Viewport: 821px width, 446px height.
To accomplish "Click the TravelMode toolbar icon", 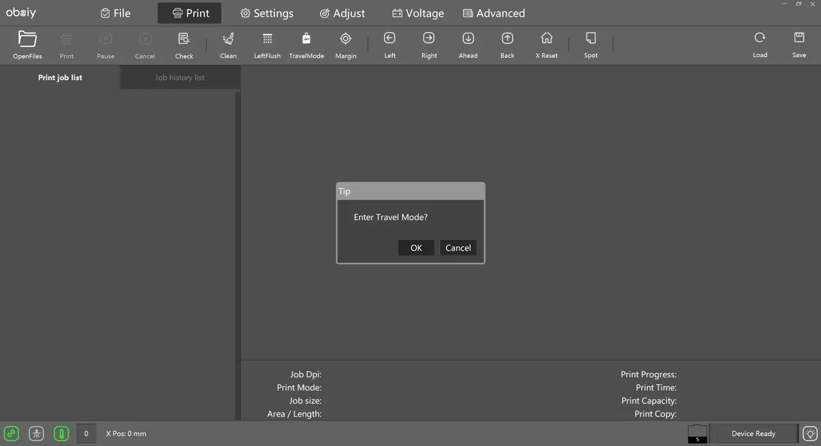I will click(307, 39).
